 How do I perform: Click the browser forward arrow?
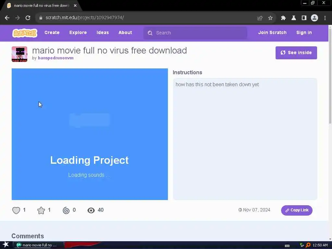point(18,18)
